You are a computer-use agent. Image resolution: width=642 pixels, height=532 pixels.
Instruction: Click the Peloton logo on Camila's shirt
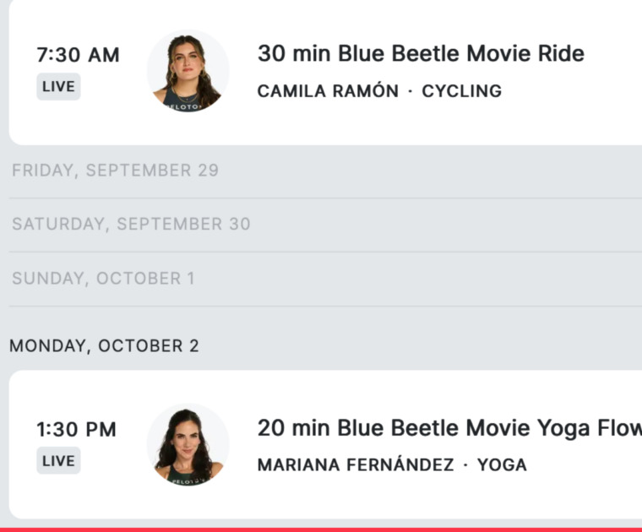tap(181, 106)
